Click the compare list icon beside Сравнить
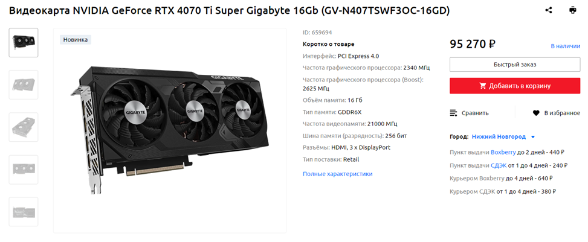Image resolution: width=588 pixels, height=242 pixels. pos(454,113)
